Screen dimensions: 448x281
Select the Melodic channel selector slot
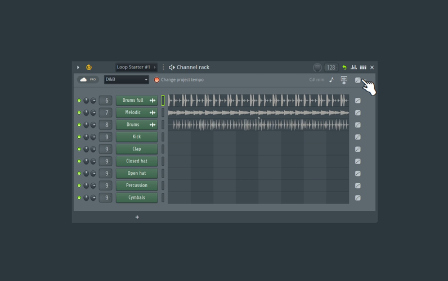click(x=163, y=113)
